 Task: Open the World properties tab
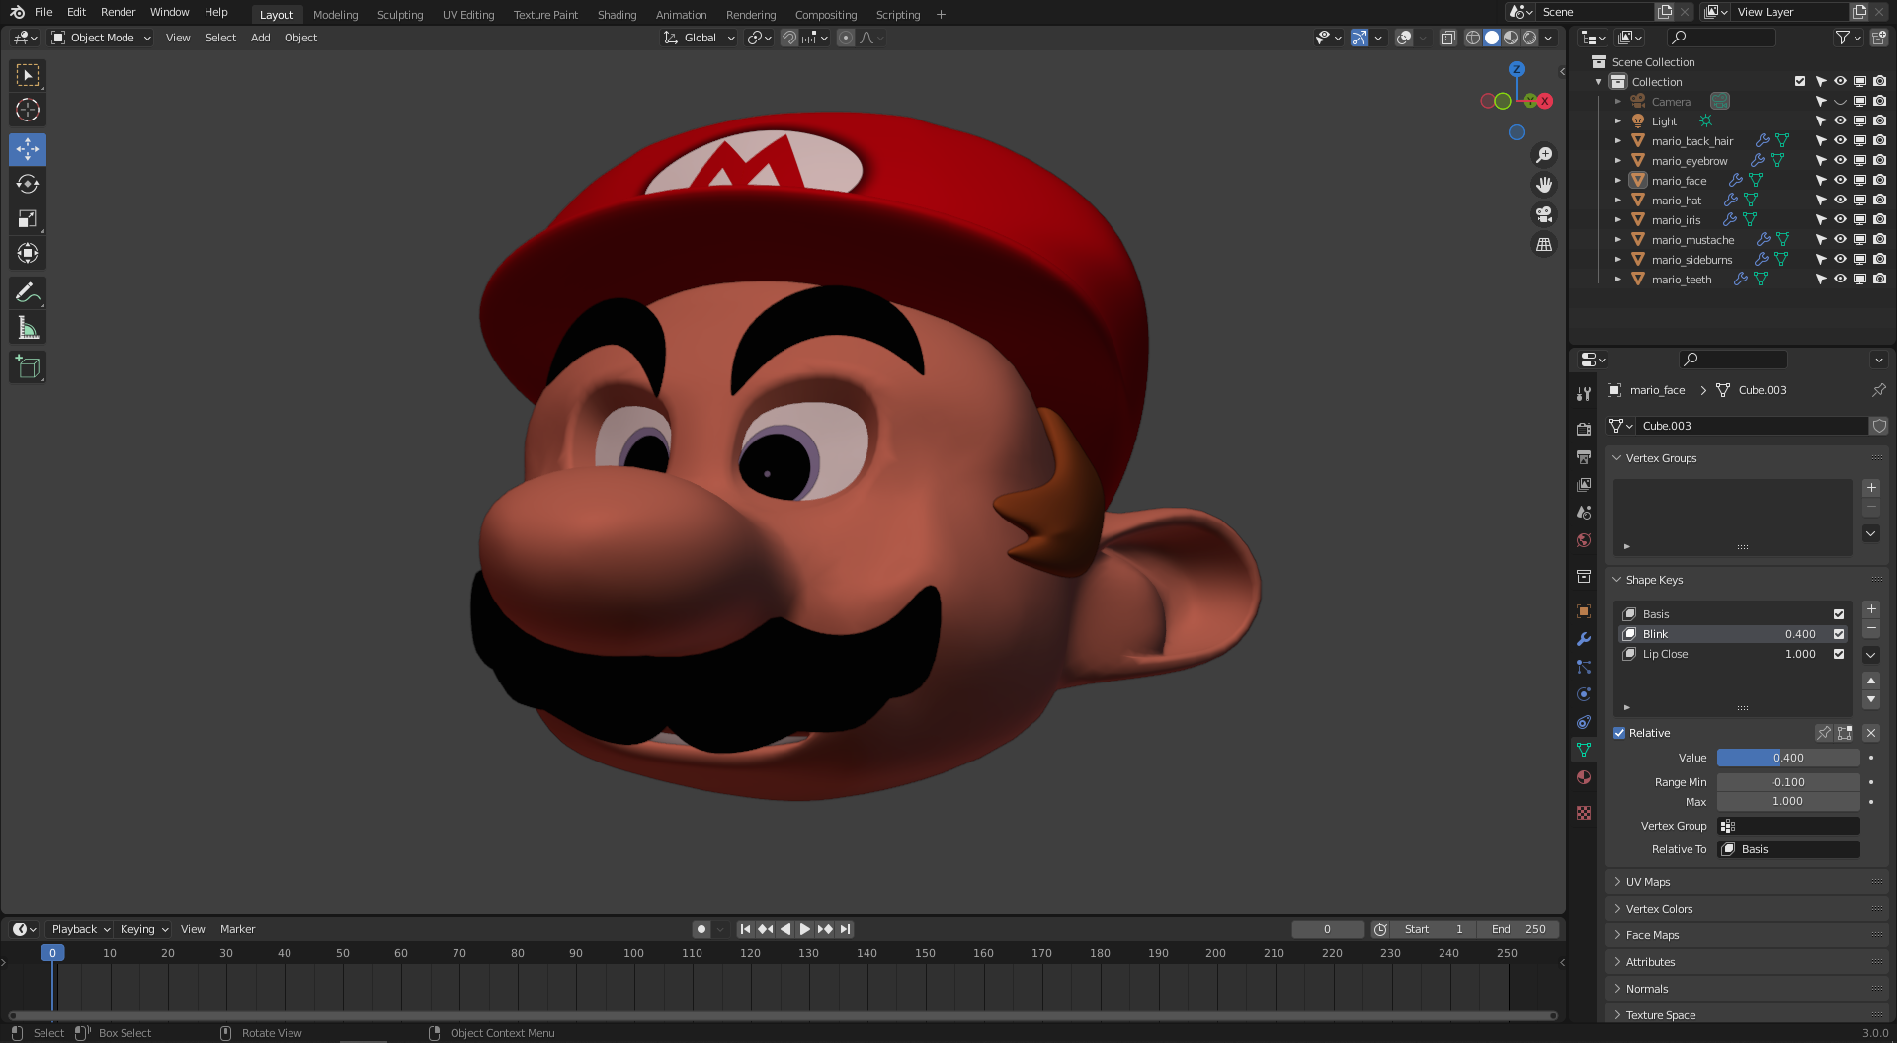point(1584,540)
